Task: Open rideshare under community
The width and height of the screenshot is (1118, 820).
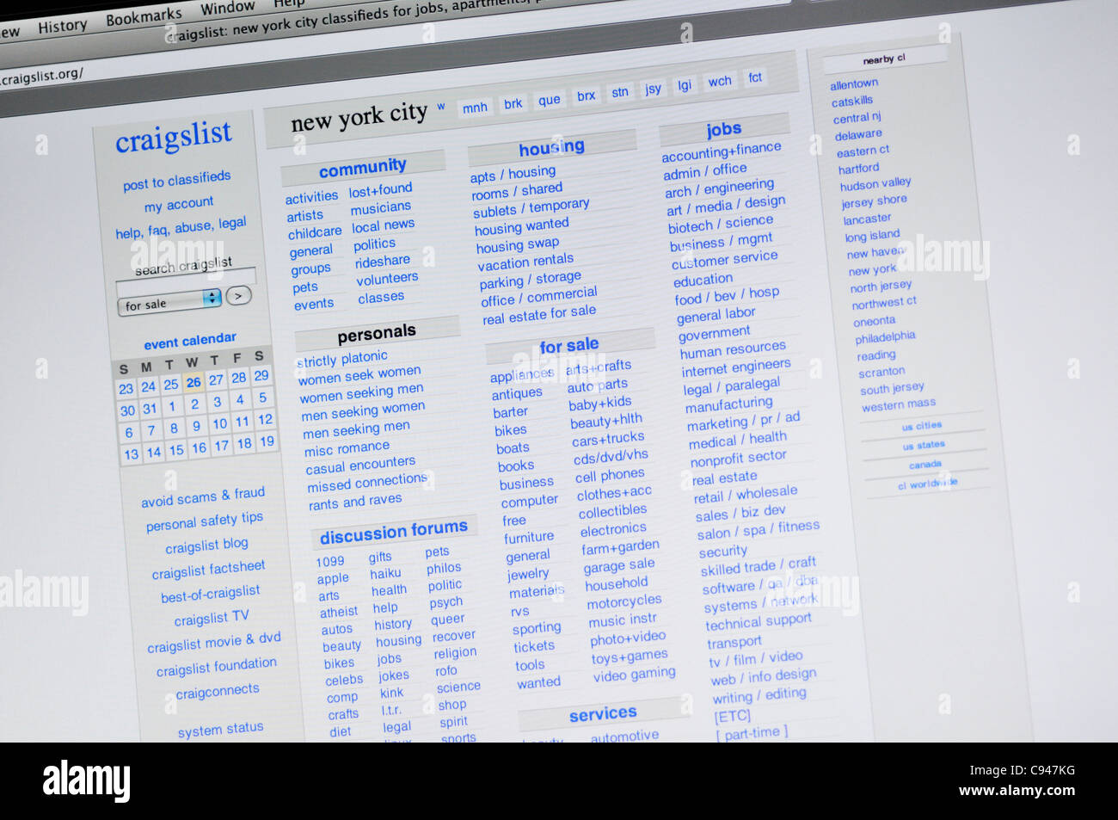Action: click(383, 262)
